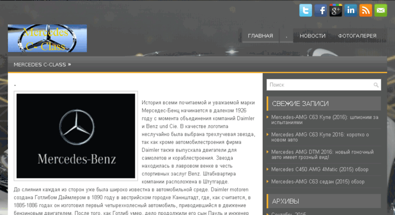Screen dimensions: 395x215
Task: Open post Mercedes-AMG C63 Купе (2016): шпионим за испытаниями
Action: coord(325,120)
